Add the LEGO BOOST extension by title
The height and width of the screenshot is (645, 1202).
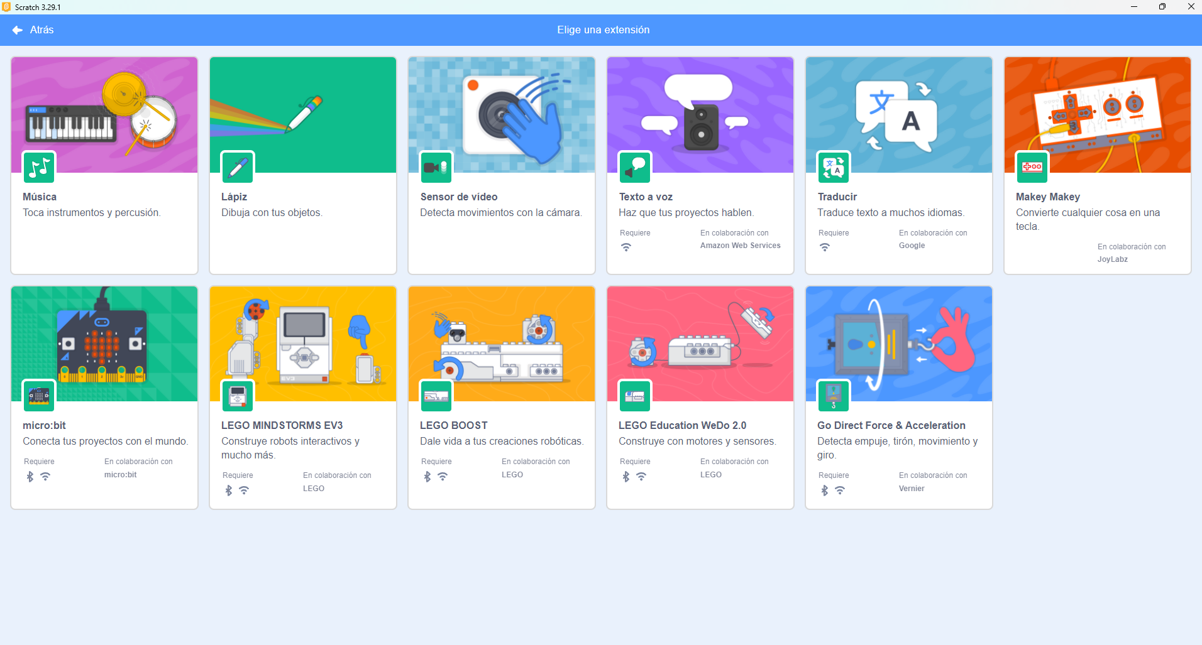[x=453, y=426]
